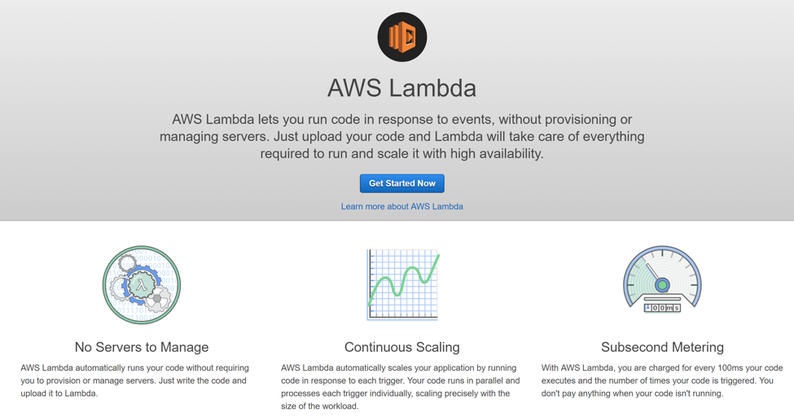Select the No Servers to Manage heading
This screenshot has height=418, width=794.
(x=142, y=347)
